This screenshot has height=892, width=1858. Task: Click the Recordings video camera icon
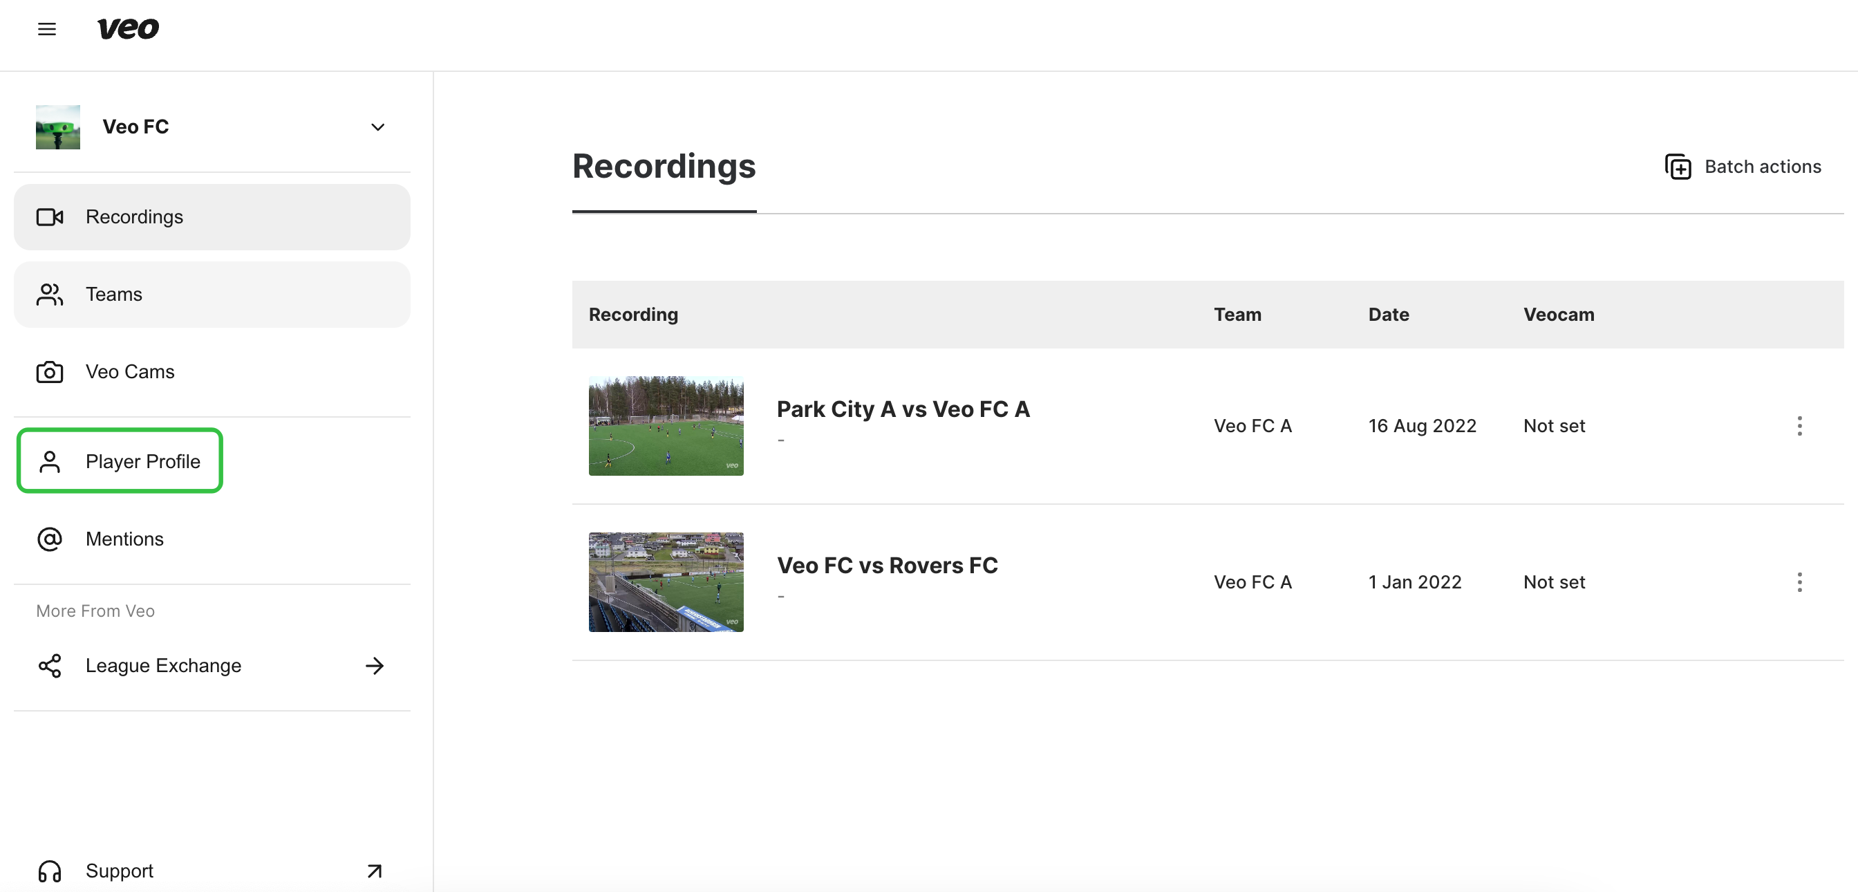(x=50, y=217)
